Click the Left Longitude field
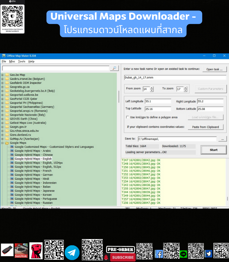The width and height of the screenshot is (229, 262). tap(158, 101)
